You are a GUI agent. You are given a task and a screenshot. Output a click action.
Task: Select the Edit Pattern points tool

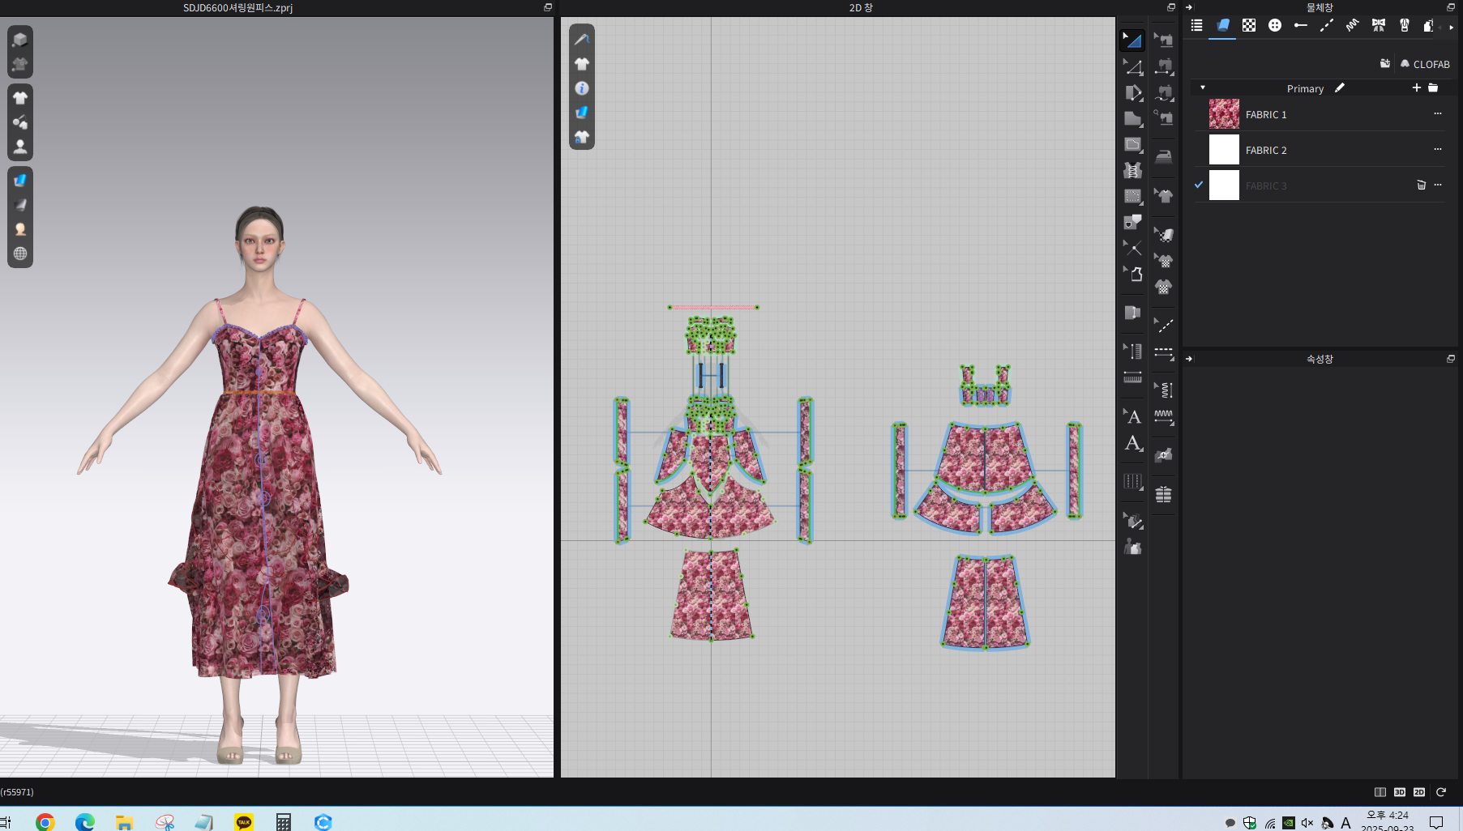point(1132,67)
